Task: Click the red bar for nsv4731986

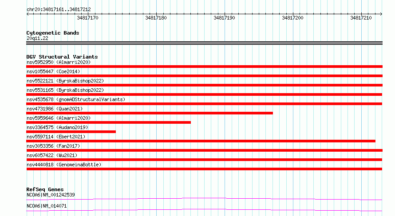Action: click(150, 113)
